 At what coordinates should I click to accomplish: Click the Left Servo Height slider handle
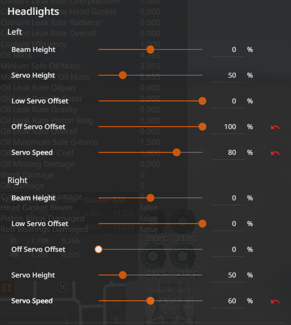pos(123,75)
